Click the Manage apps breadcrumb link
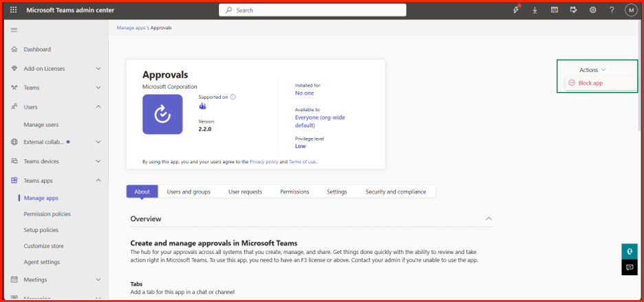 click(x=131, y=28)
